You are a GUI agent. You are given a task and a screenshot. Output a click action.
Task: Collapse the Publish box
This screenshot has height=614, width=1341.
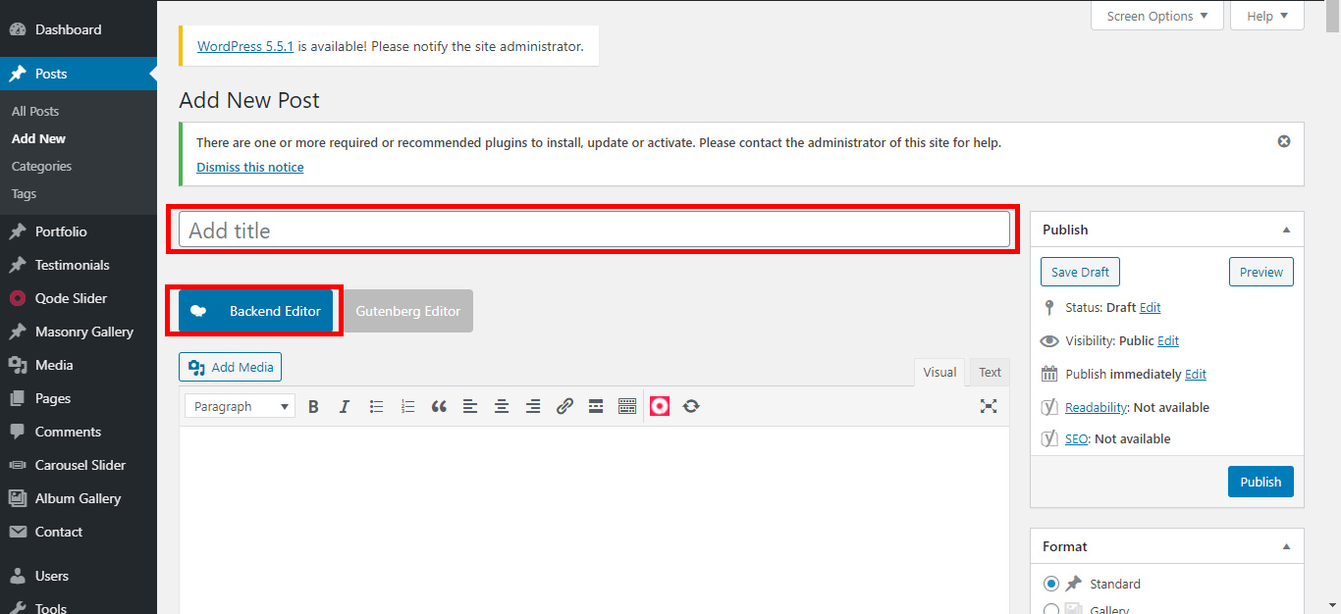pos(1286,230)
